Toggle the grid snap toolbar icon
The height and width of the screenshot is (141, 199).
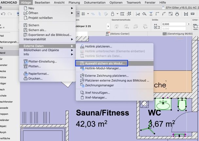(83, 14)
